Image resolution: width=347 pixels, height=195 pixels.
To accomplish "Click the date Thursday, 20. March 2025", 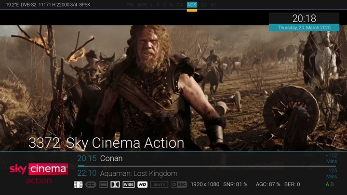I will click(304, 27).
